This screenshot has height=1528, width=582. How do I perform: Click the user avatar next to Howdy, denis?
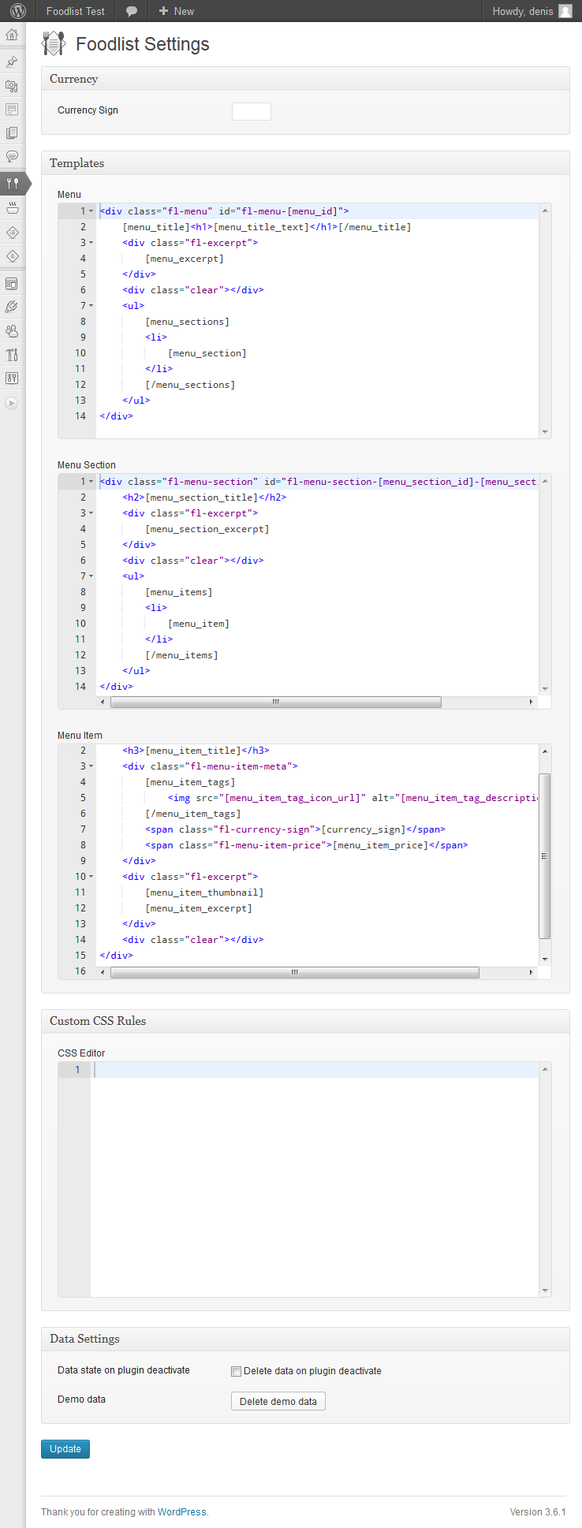point(565,11)
